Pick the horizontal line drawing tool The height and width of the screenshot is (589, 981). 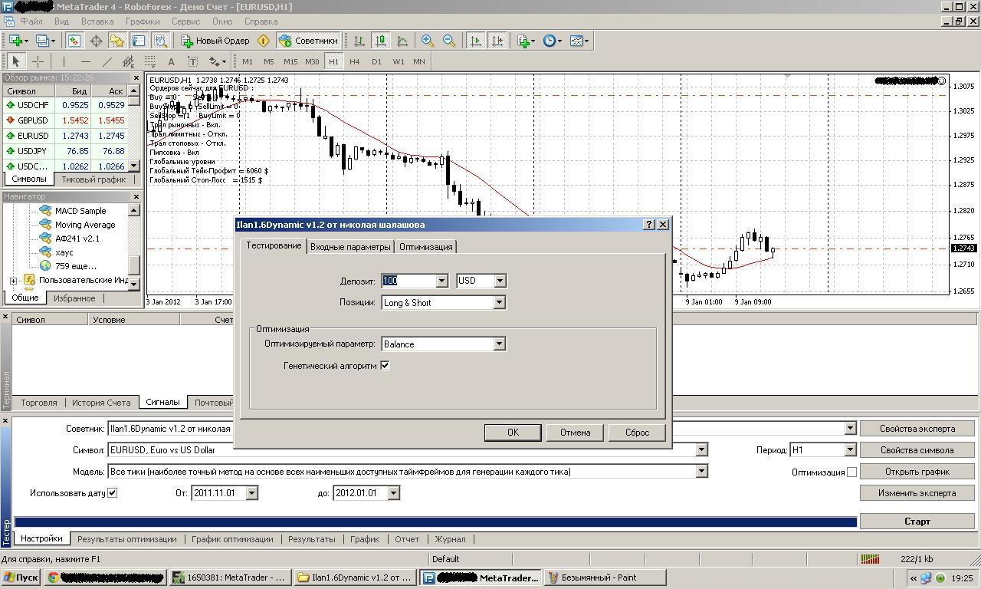(85, 61)
